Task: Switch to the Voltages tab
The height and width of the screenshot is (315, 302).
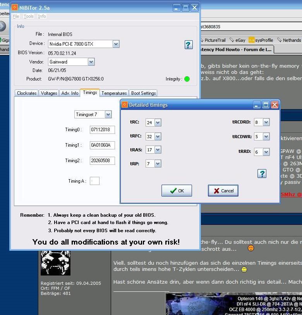Action: pos(49,93)
